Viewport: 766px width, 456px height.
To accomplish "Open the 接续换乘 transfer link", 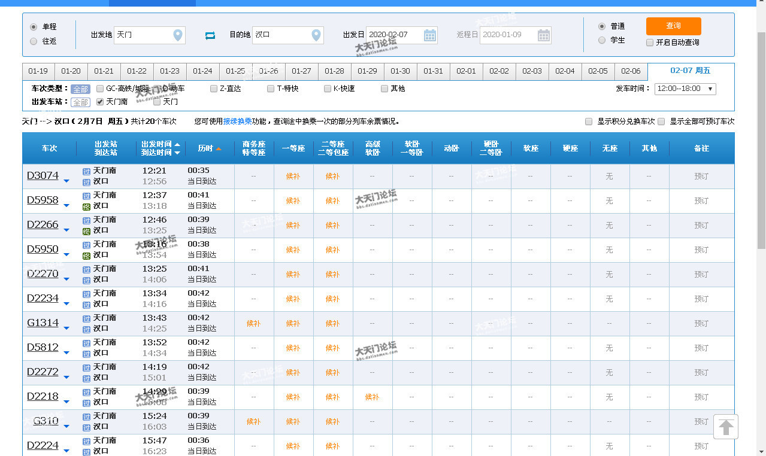I will (x=238, y=121).
